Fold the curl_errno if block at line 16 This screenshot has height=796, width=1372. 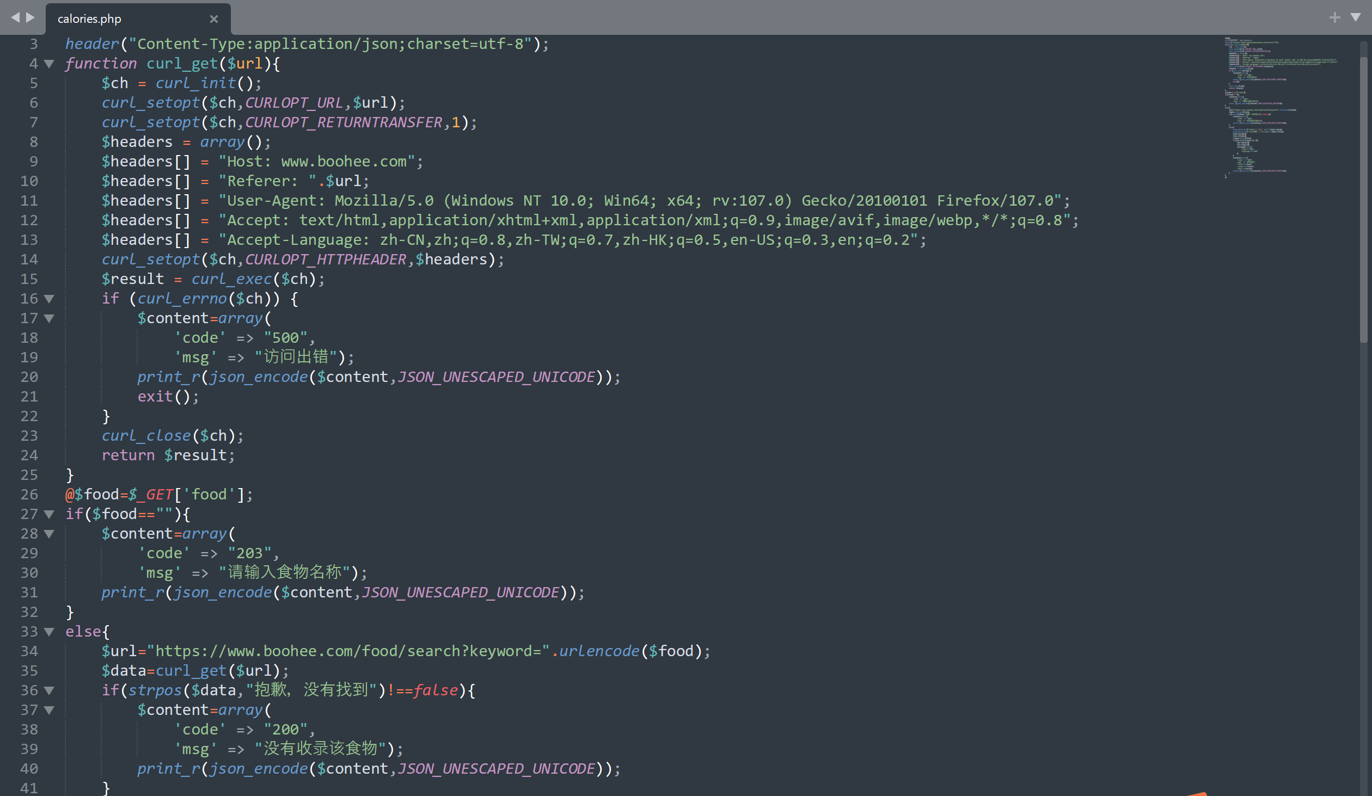click(x=49, y=299)
